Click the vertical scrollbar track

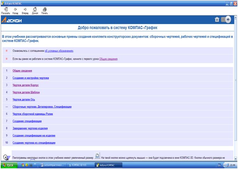point(236,149)
